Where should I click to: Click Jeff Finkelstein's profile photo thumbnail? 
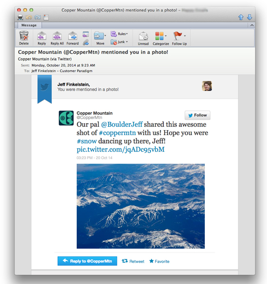pyautogui.click(x=207, y=86)
